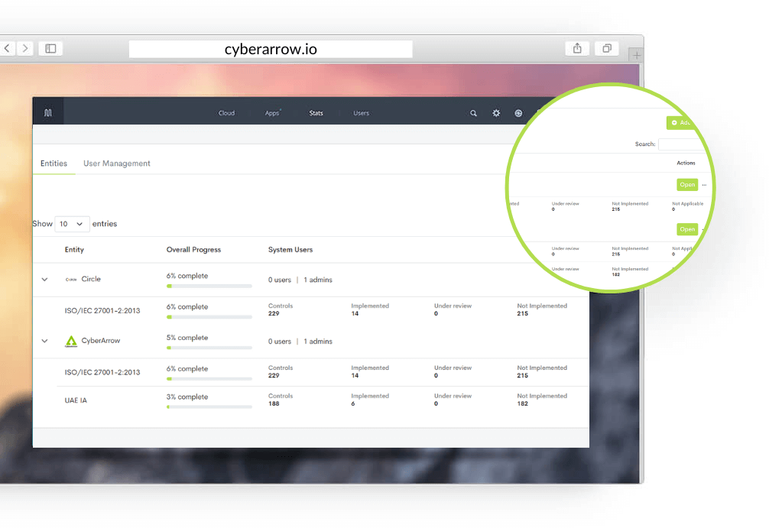This screenshot has width=769, height=528.
Task: Select ISO/IEC 27001-2:2013 under CyberArrow
Action: (102, 373)
